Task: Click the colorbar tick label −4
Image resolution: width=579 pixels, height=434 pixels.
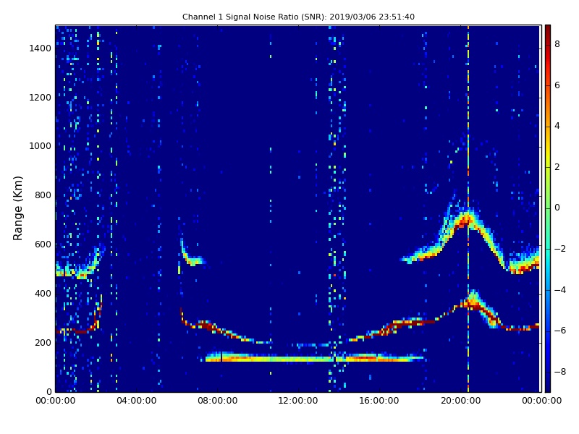Action: coord(560,290)
